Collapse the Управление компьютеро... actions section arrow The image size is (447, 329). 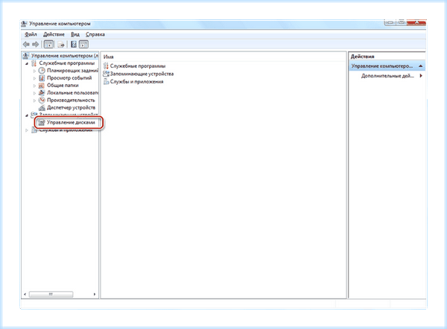pos(420,66)
